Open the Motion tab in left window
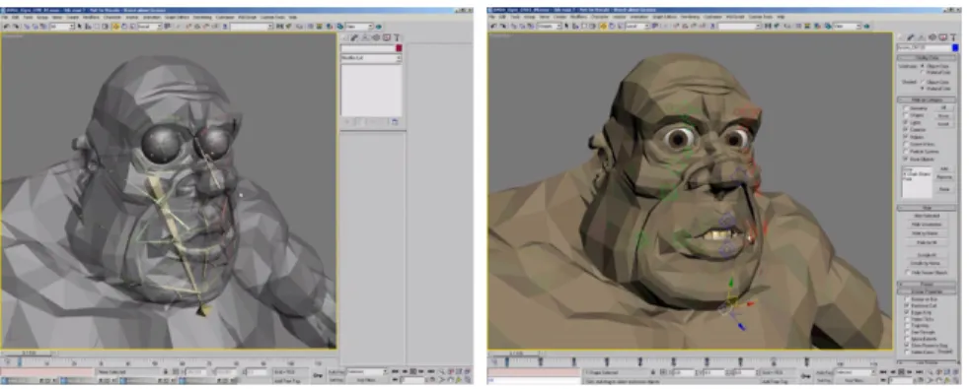The image size is (969, 389). coord(376,37)
